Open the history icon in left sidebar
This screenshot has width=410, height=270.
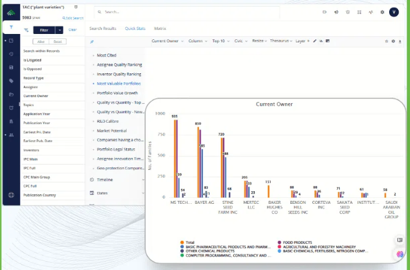click(11, 54)
